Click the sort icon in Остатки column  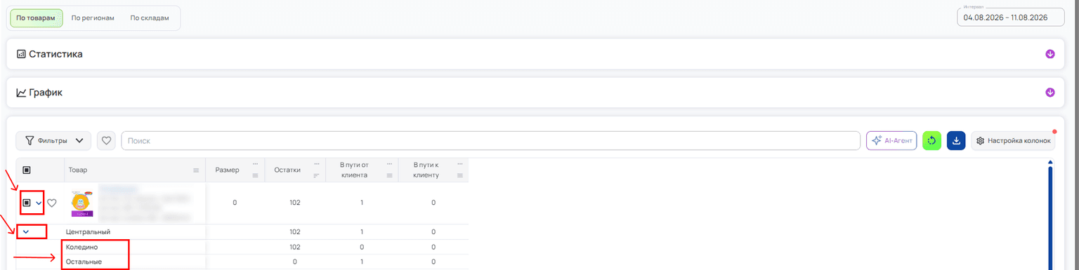pos(316,175)
